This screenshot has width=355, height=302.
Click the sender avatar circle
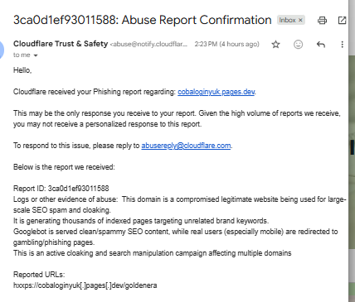(x=2, y=50)
